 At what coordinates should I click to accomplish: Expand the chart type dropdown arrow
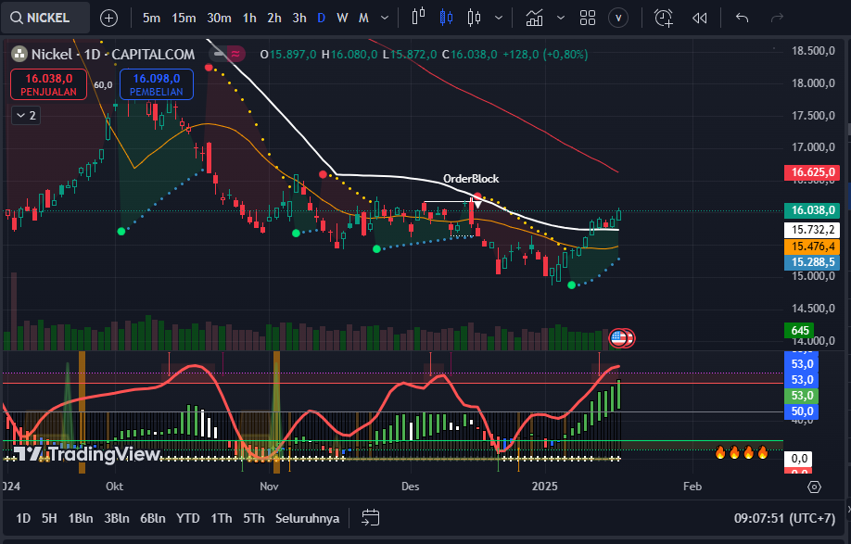click(x=501, y=18)
